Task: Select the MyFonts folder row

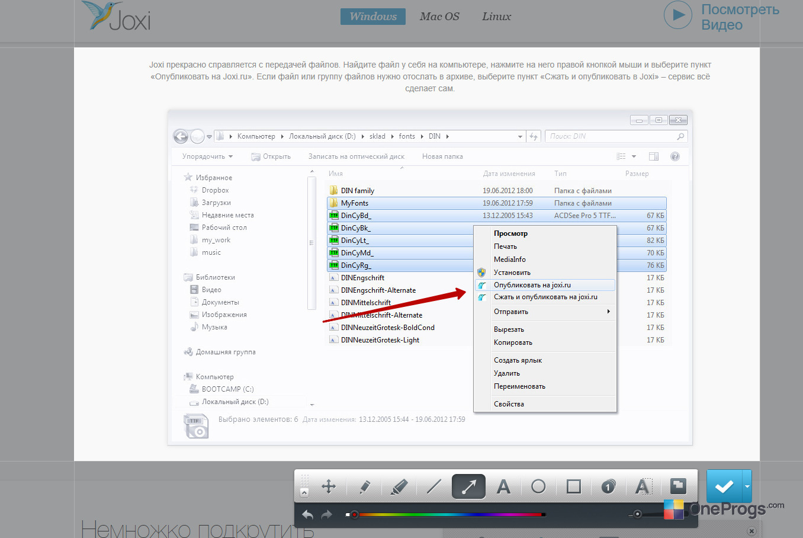Action: [x=496, y=203]
